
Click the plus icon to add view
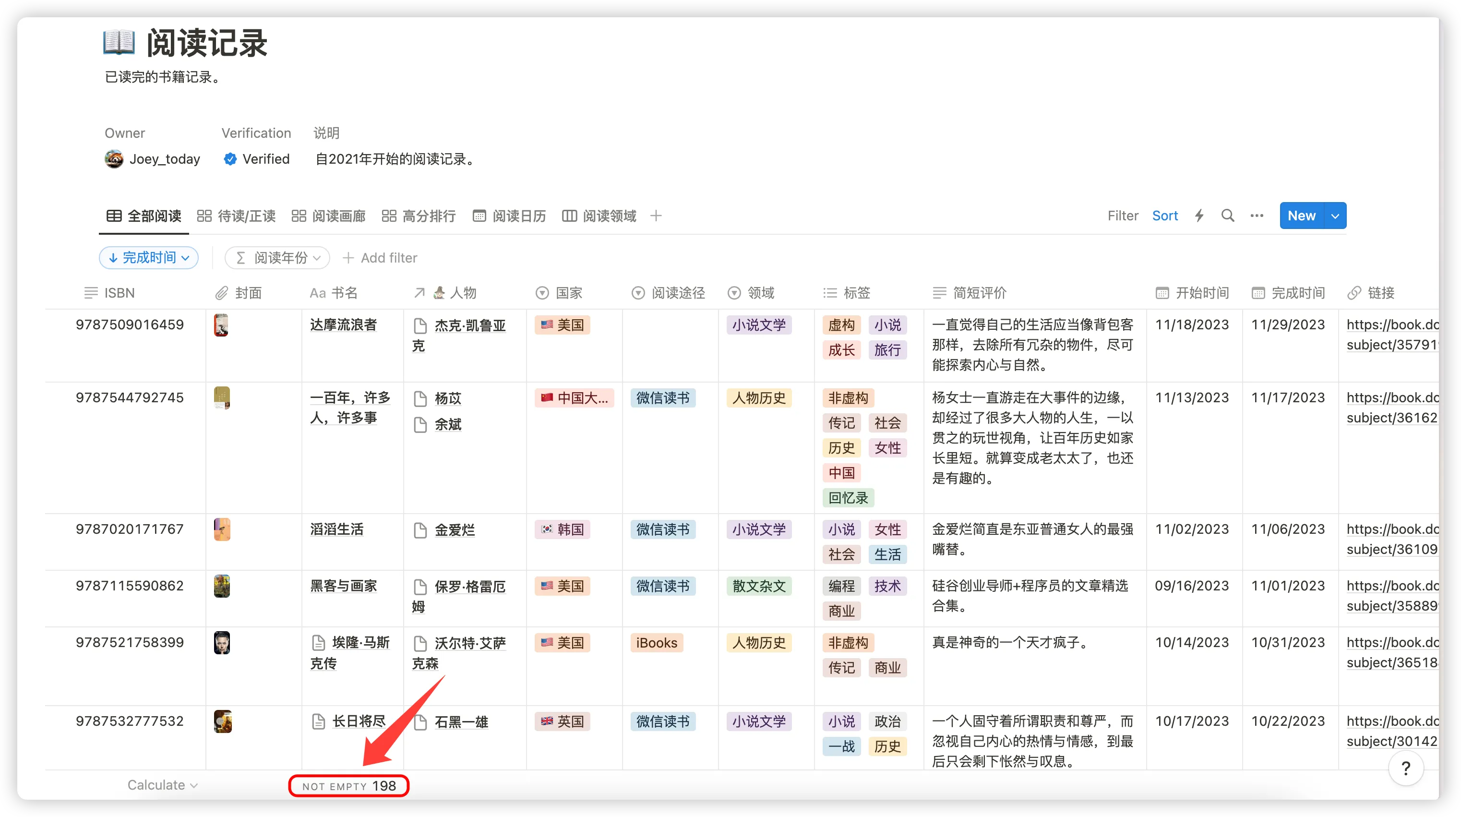pos(656,216)
